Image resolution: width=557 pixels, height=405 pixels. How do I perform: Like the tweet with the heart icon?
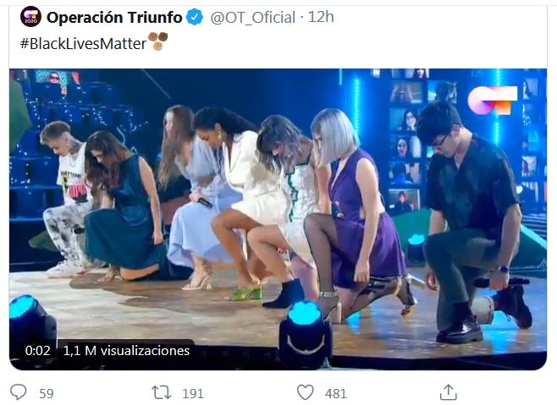(306, 392)
